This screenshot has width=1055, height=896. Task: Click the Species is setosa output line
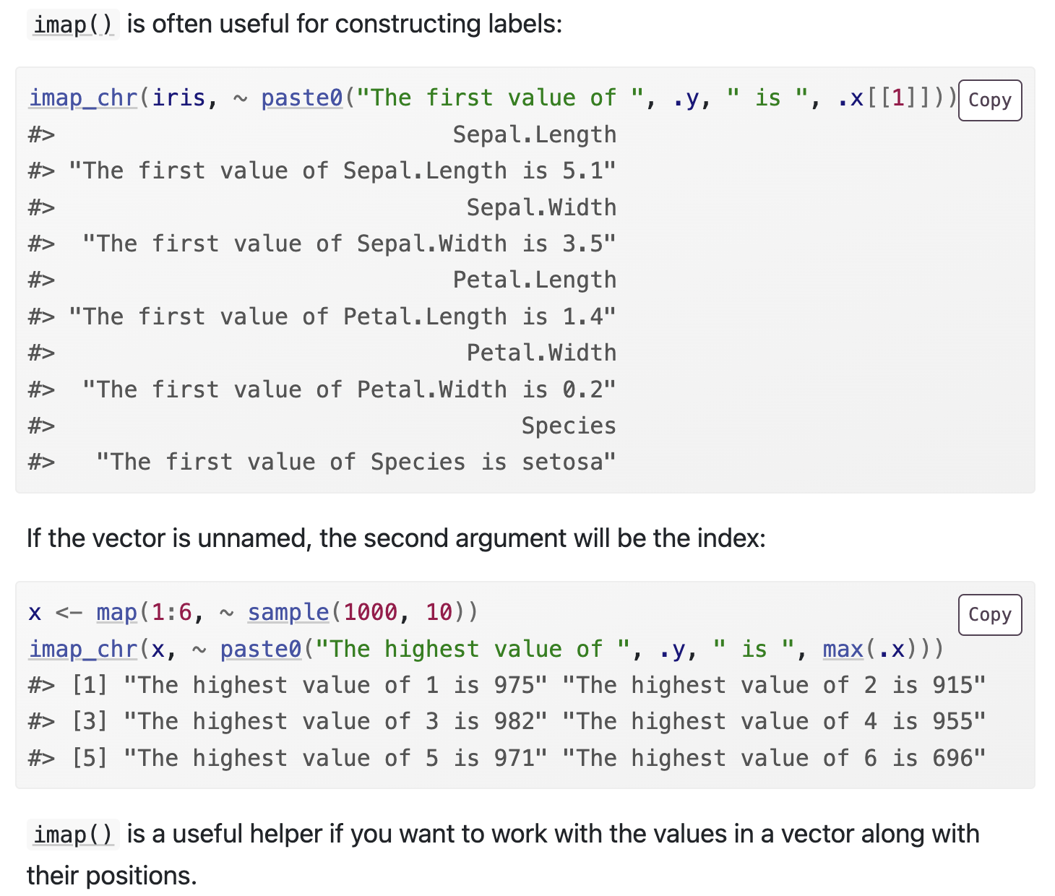(x=356, y=462)
